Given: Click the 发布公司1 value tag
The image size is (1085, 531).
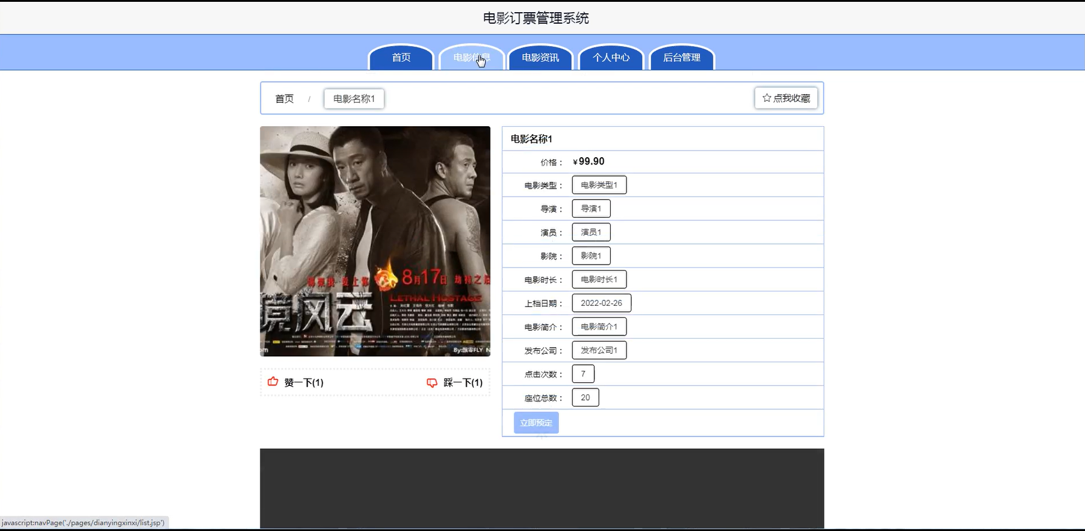Looking at the screenshot, I should [x=599, y=351].
